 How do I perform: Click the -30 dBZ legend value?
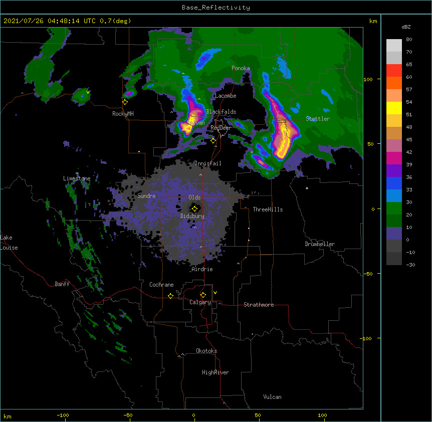(x=410, y=265)
